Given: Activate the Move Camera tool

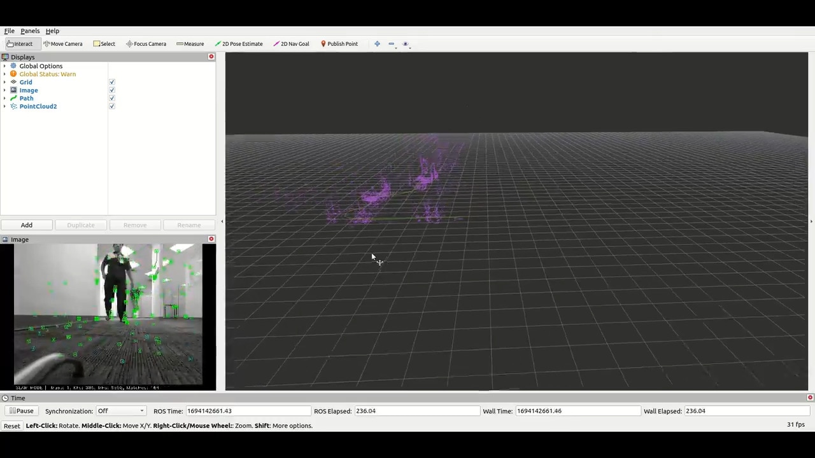Looking at the screenshot, I should 62,43.
